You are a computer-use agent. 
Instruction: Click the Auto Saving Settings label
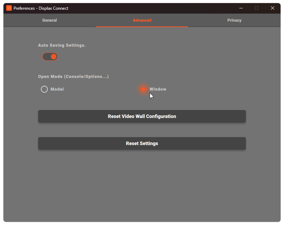[x=62, y=45]
